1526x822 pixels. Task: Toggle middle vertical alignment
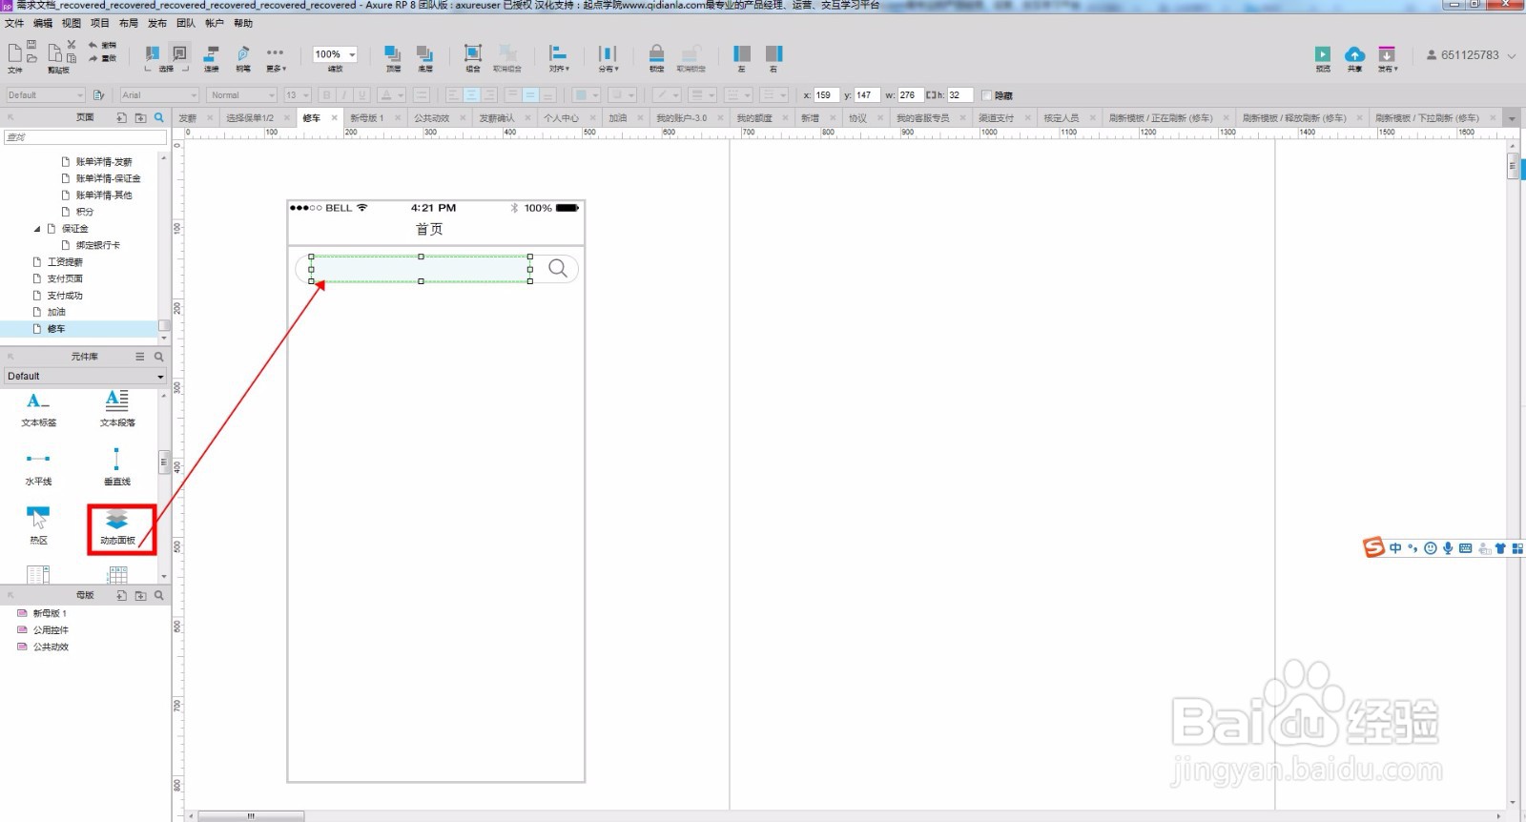pos(531,94)
